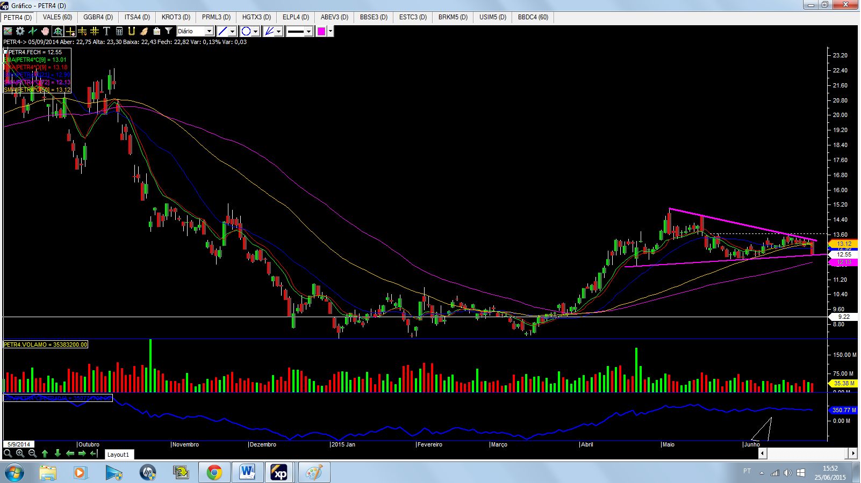Enable the yellow grid tool
Viewport: 861px width, 483px height.
[x=95, y=31]
